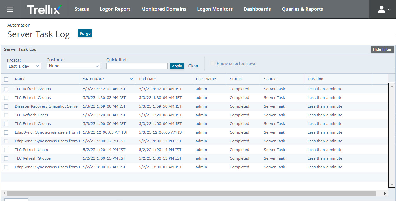Sort by the Duration column header

click(338, 79)
